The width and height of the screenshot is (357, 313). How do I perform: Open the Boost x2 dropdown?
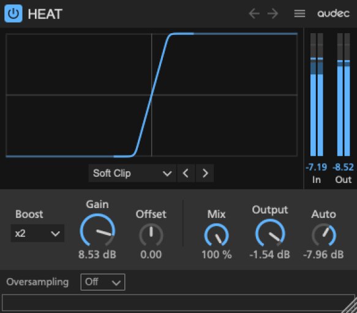37,233
